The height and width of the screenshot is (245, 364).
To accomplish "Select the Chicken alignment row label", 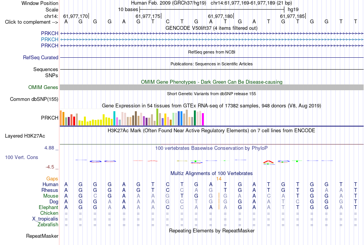I will 49,213.
